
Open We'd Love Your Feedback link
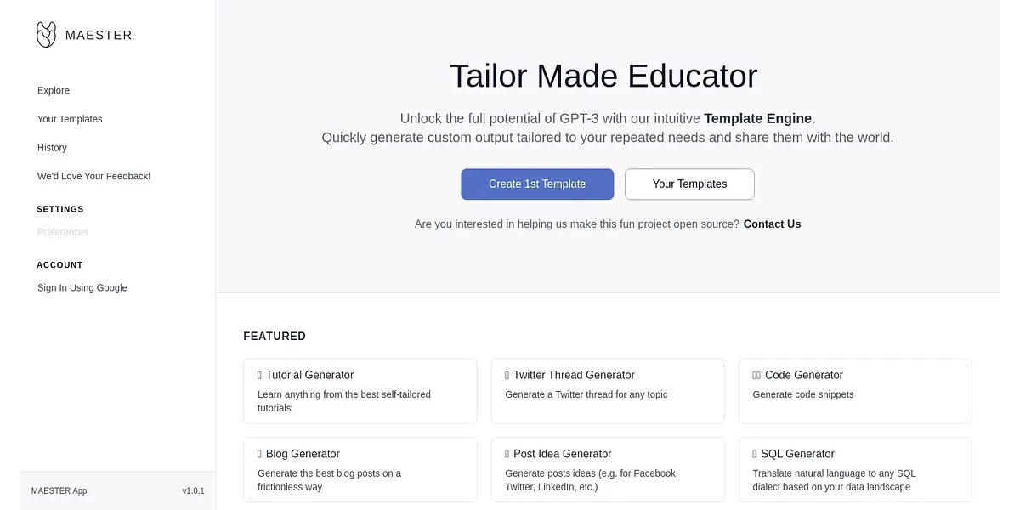coord(93,176)
